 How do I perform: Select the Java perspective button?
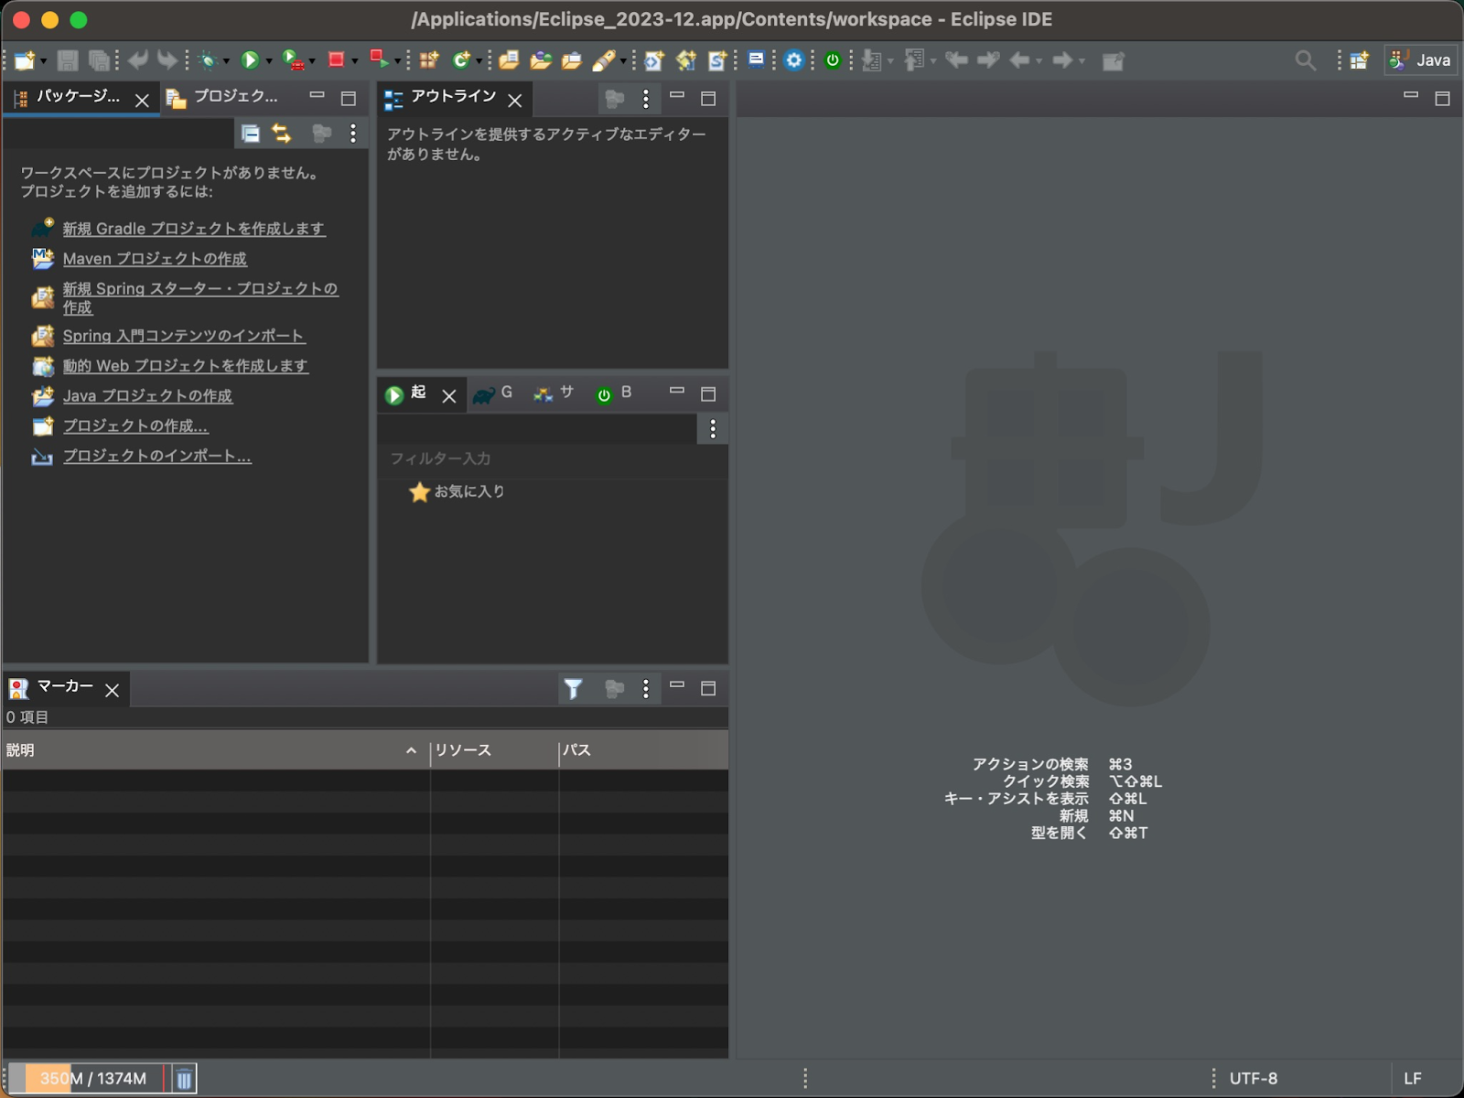pos(1420,60)
